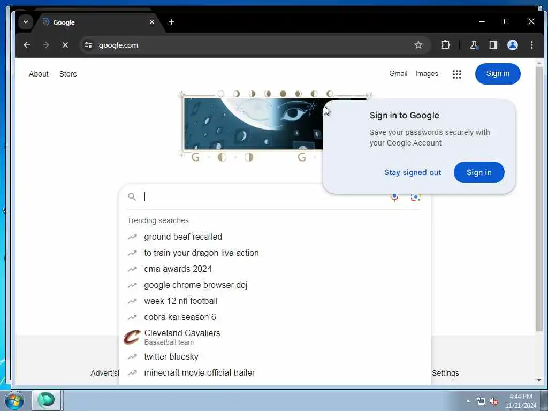Open Chrome three-dot menu

(x=531, y=45)
